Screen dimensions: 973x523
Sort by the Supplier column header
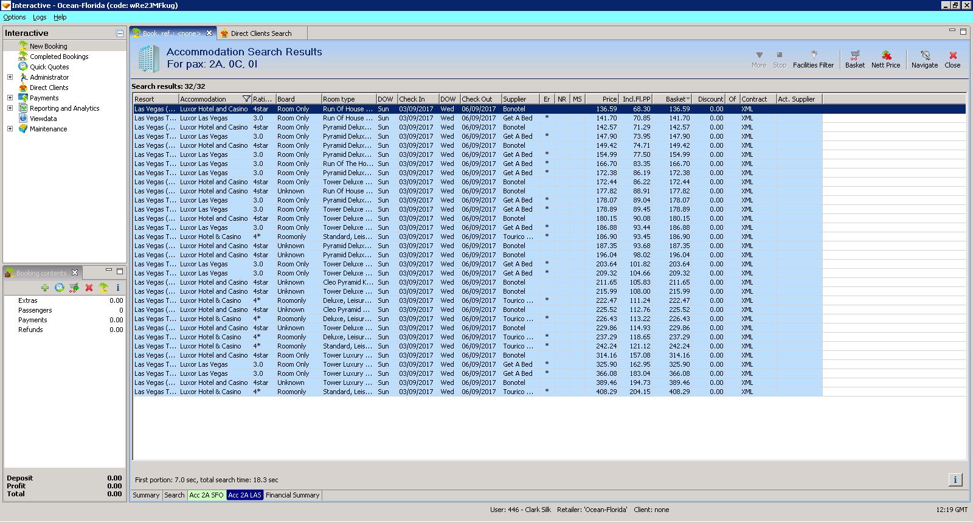click(x=521, y=99)
